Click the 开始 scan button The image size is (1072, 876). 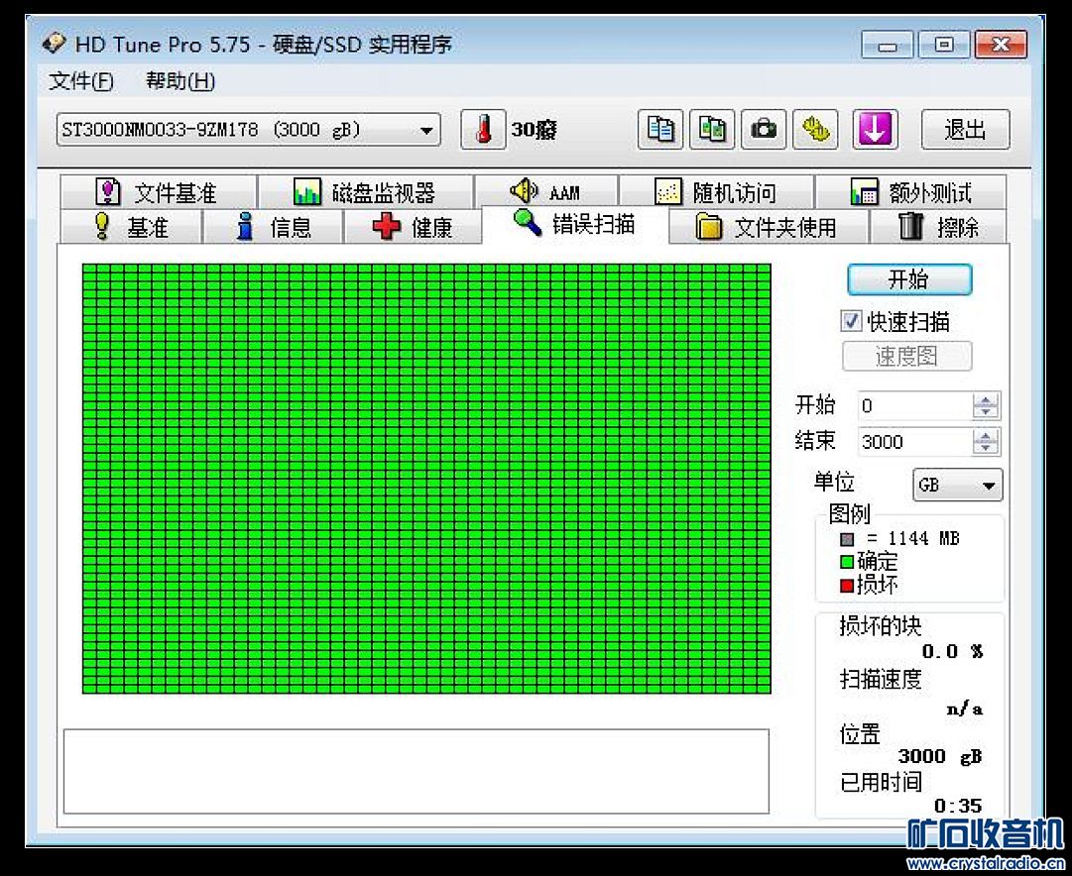tap(909, 279)
